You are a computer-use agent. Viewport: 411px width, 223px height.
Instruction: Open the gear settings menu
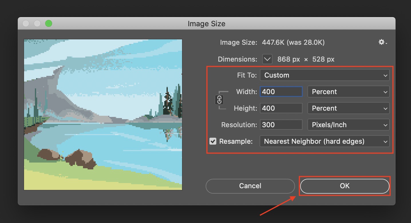[x=383, y=42]
